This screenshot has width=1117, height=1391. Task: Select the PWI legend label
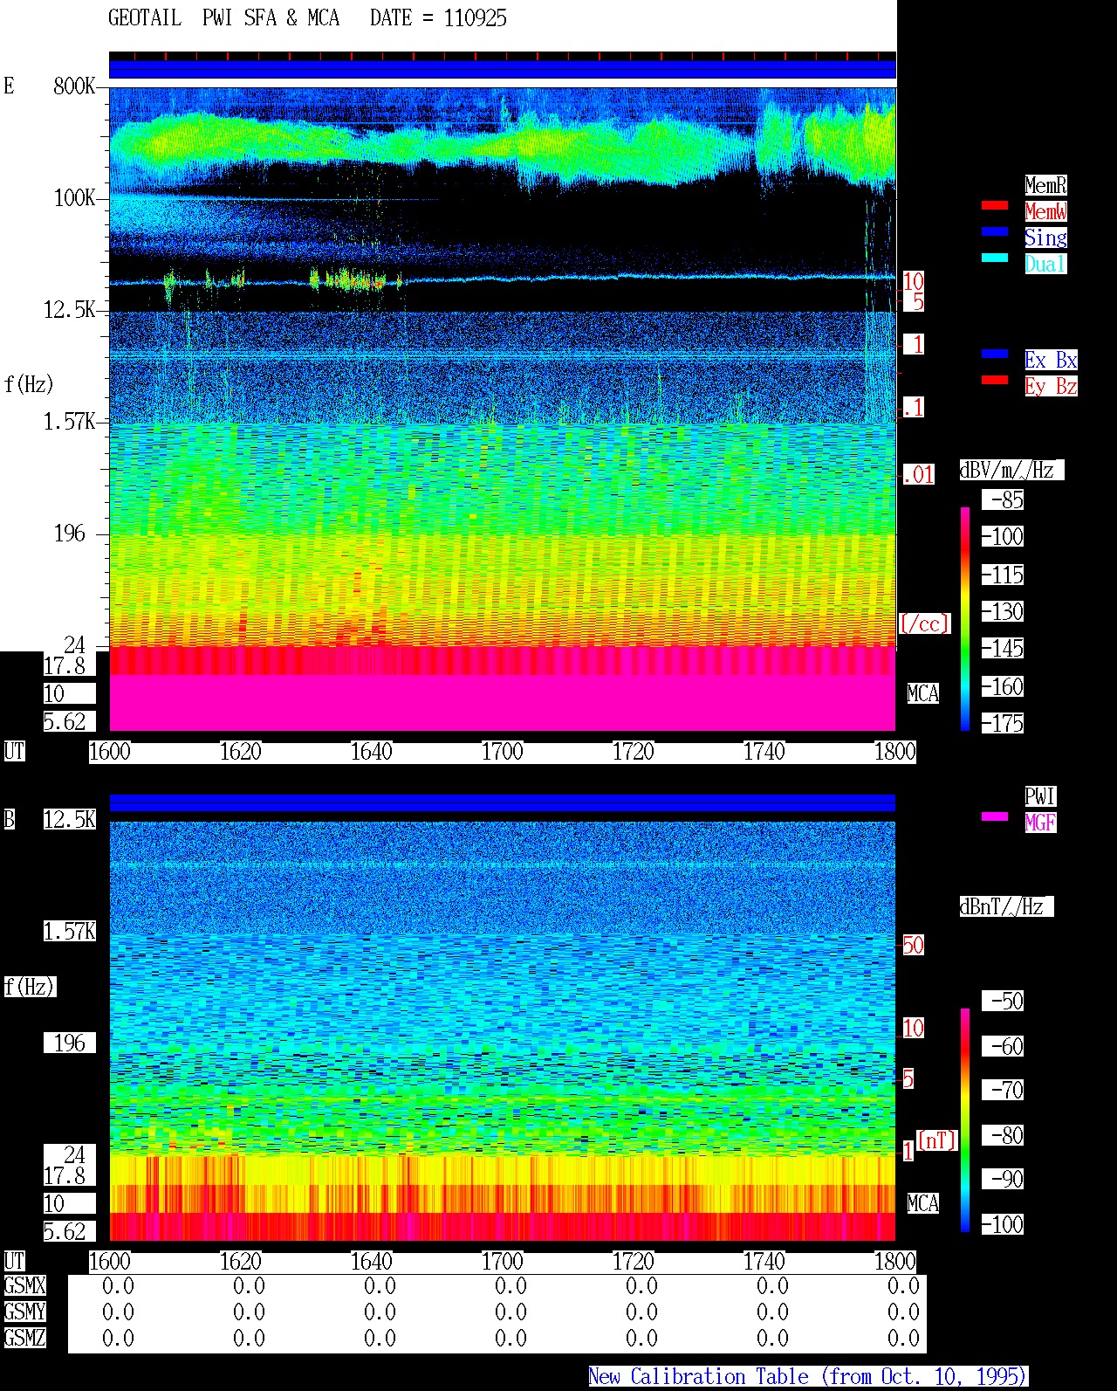point(1040,796)
